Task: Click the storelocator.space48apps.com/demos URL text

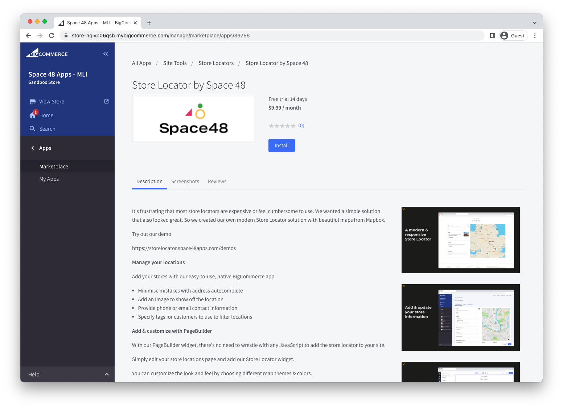Action: tap(184, 248)
